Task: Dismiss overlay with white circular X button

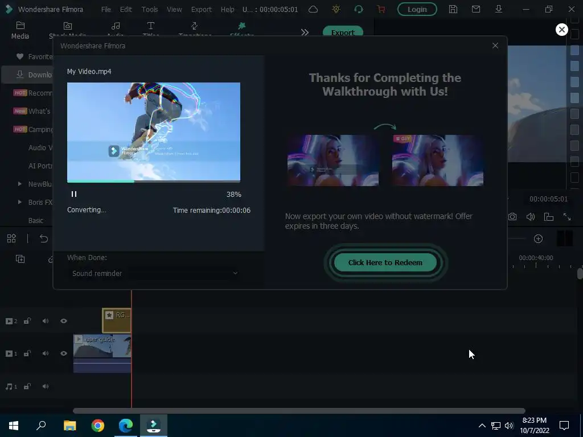Action: (x=561, y=30)
